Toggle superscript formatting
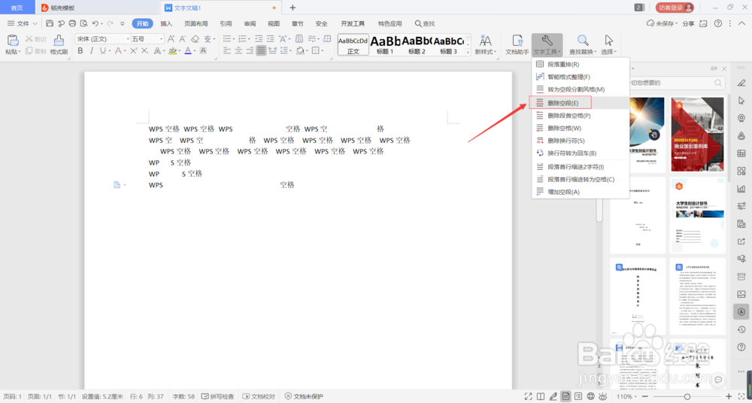Screen dimensions: 752x403 pos(135,50)
